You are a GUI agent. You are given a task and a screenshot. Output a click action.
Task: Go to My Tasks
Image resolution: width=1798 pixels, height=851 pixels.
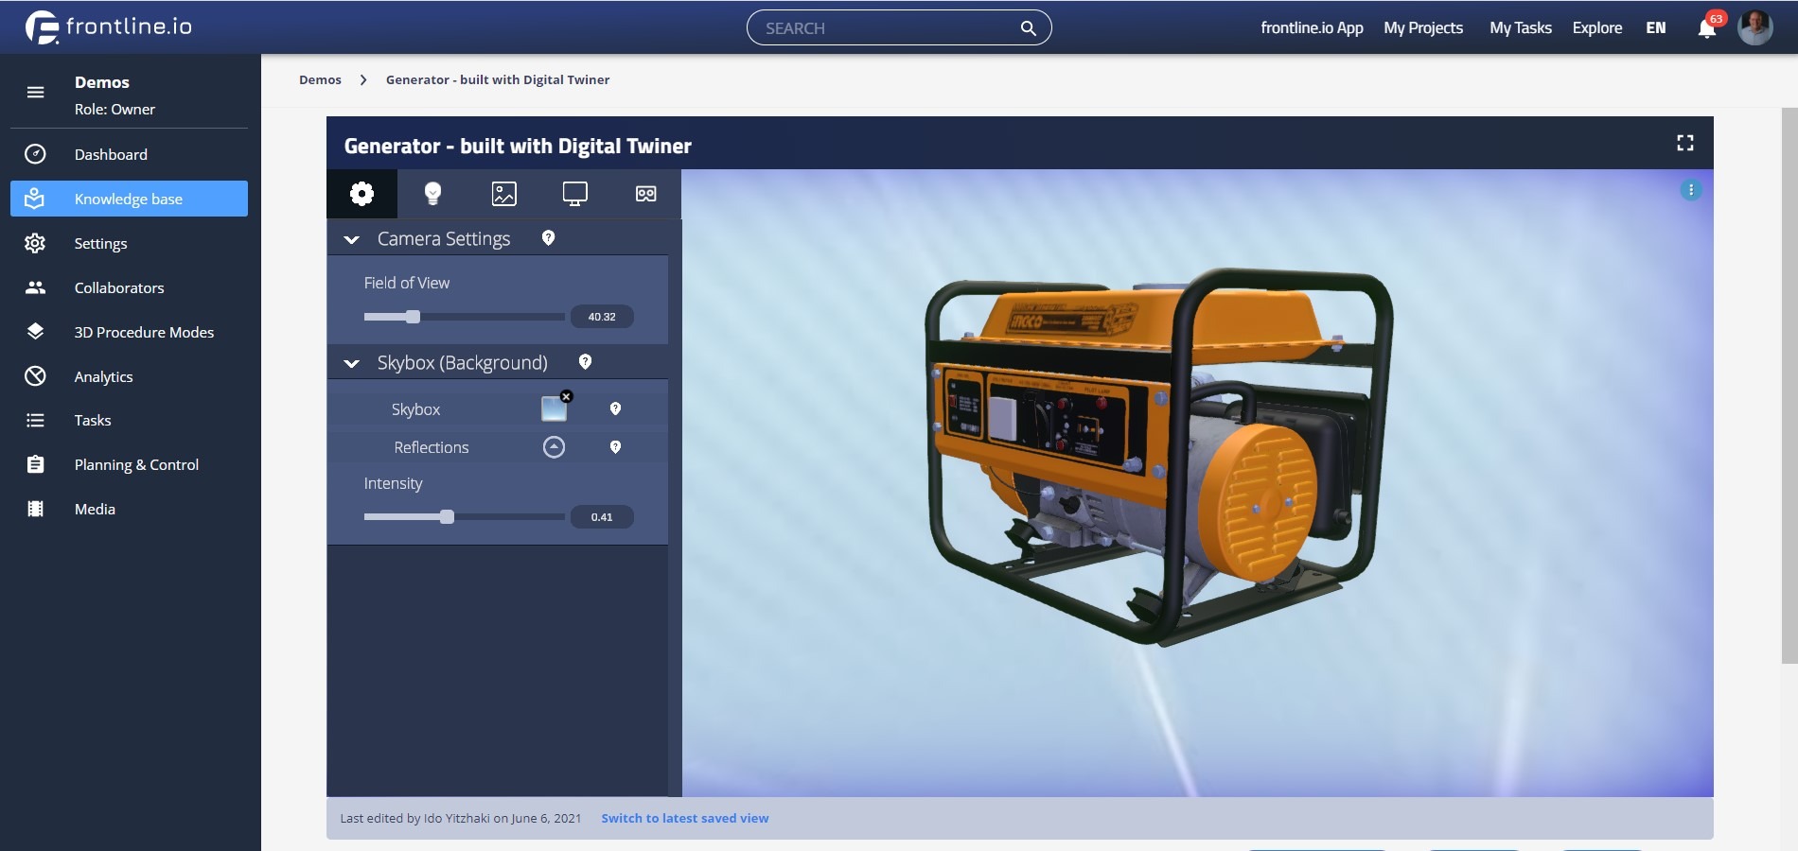1521,27
